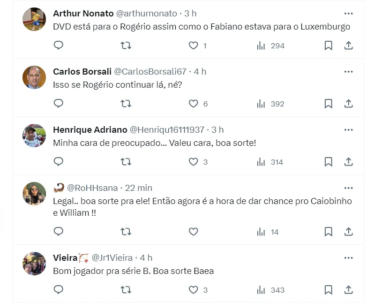Reply to @RoHHsana's tweet
Viewport: 382px width, 303px height.
(x=58, y=231)
